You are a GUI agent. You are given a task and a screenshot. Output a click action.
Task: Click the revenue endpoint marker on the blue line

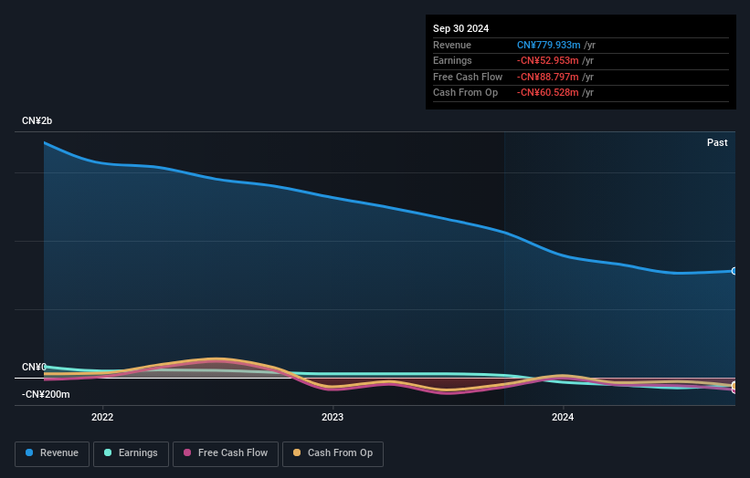point(734,271)
